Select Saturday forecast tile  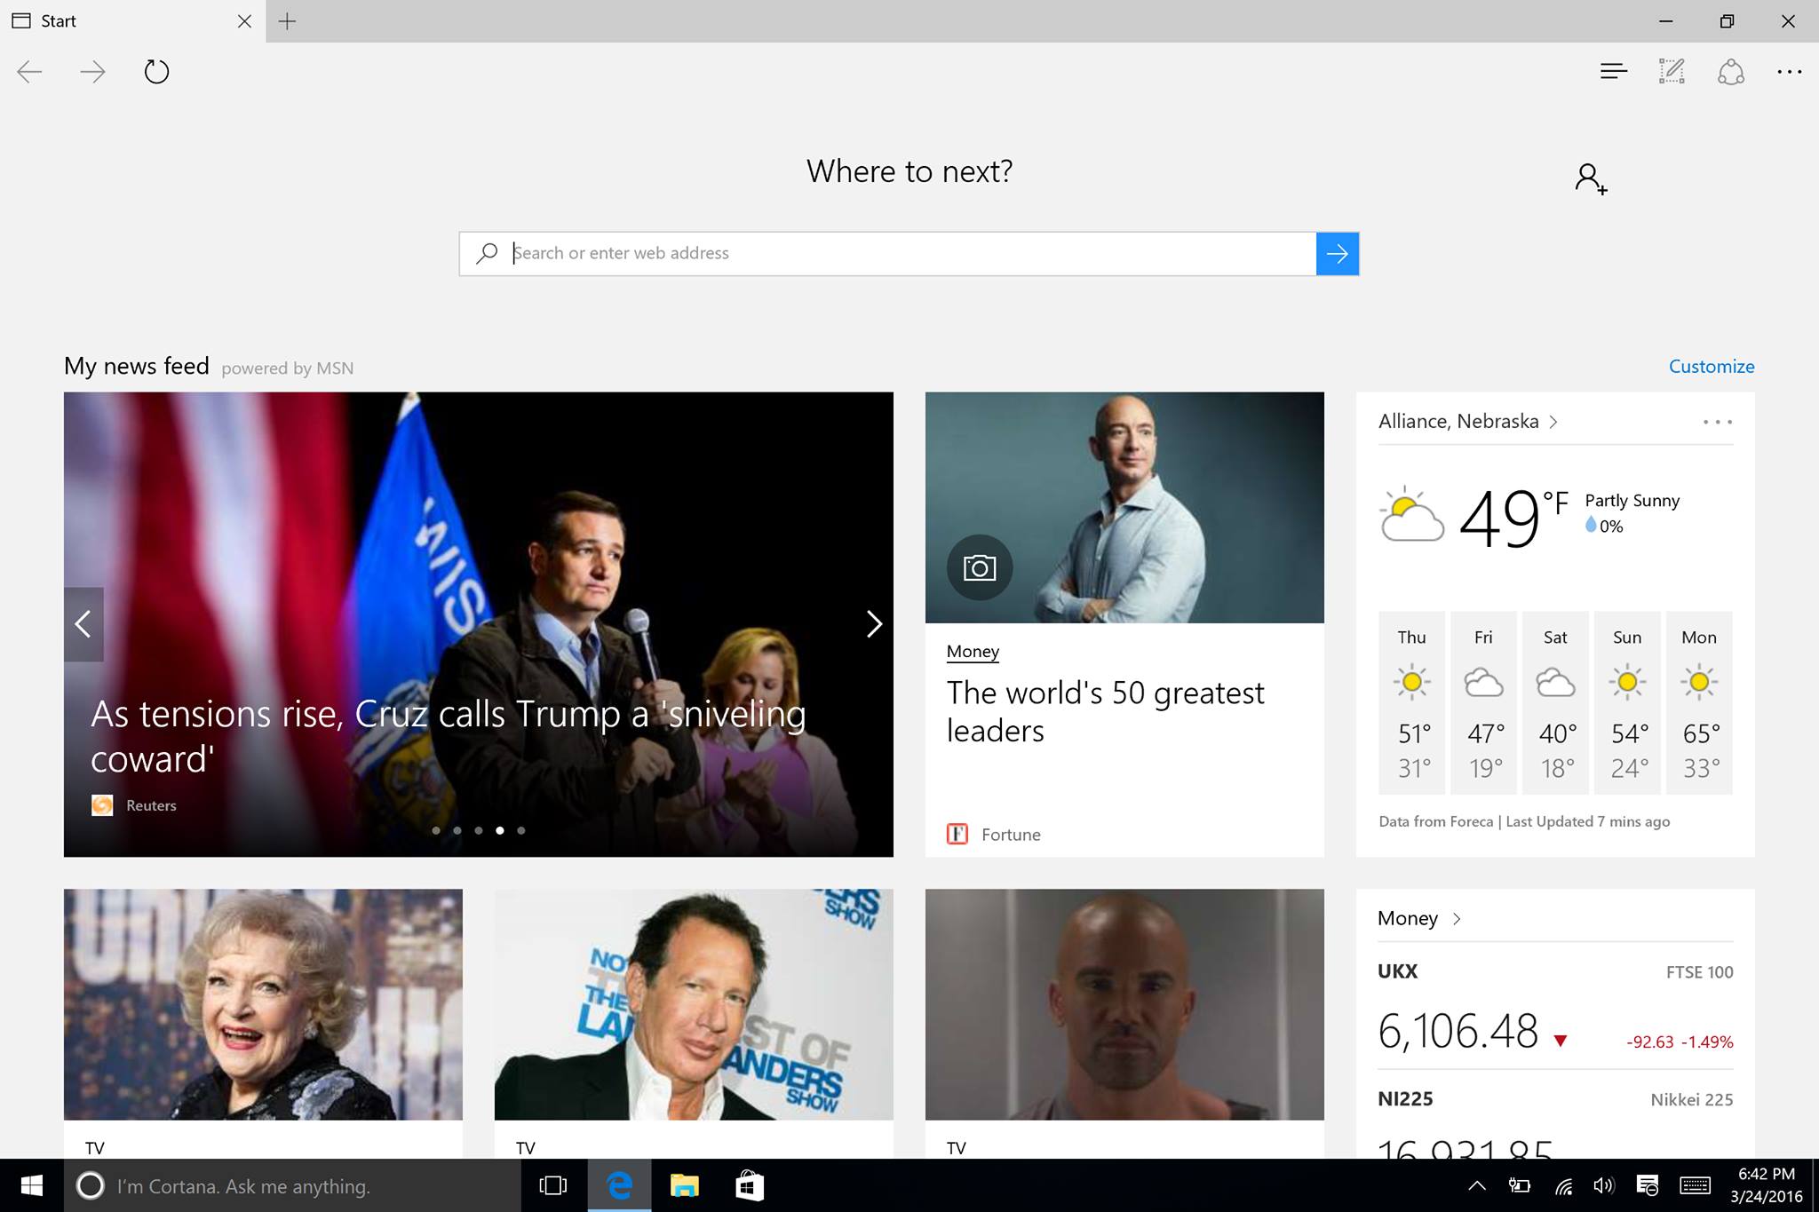point(1555,702)
